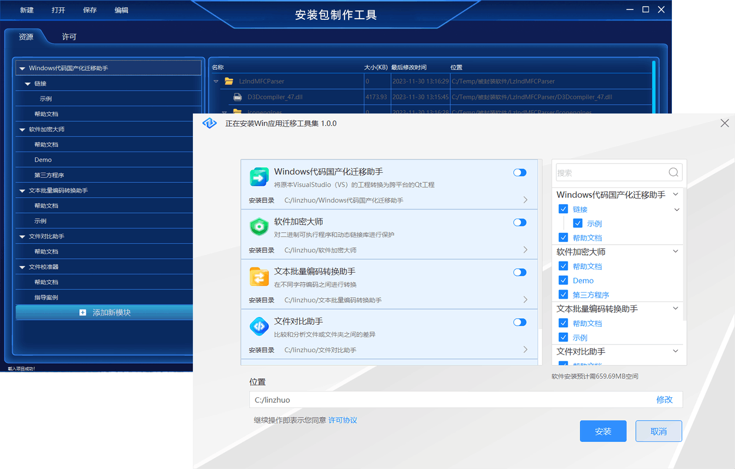This screenshot has height=469, width=735.
Task: Collapse the 文件校准器 tree node
Action: (22, 267)
